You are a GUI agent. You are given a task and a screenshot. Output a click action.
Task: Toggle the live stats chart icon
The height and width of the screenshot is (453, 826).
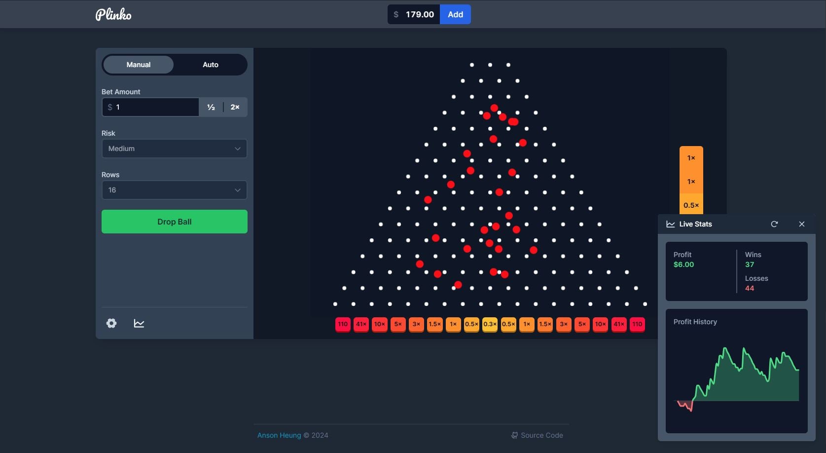click(139, 323)
